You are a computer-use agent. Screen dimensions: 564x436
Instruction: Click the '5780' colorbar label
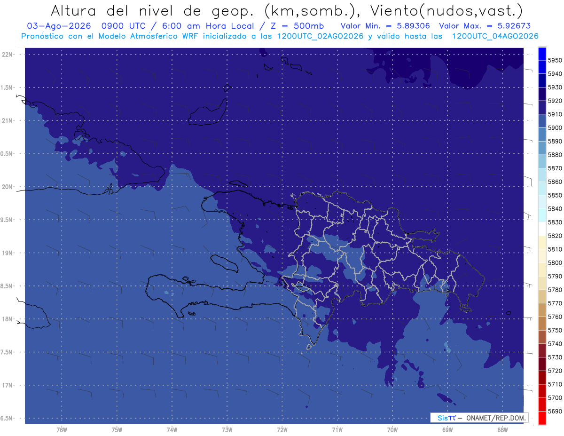555,290
